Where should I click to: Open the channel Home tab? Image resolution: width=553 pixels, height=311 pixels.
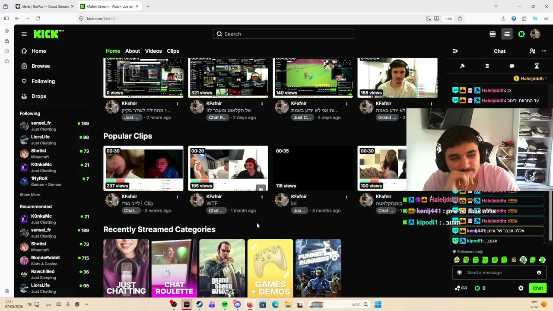(113, 51)
